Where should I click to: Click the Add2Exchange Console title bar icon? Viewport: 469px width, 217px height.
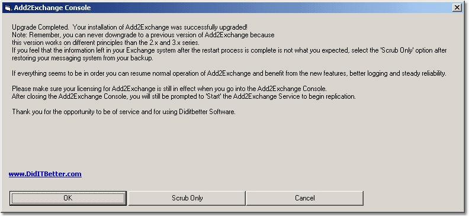coord(8,8)
